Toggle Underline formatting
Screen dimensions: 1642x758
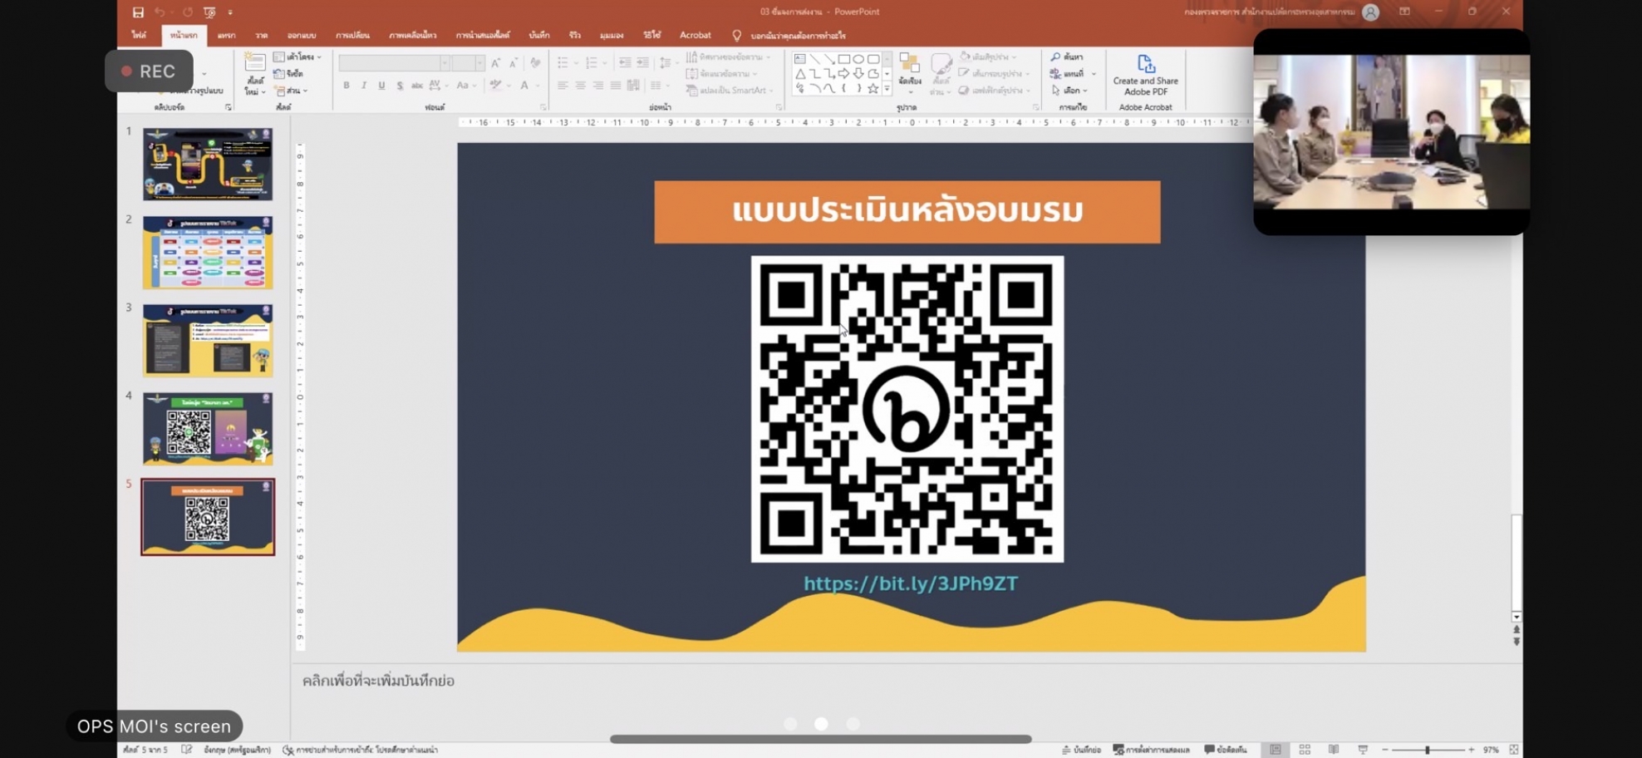381,86
